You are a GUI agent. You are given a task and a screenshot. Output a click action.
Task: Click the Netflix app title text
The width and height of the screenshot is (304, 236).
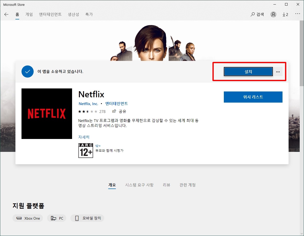point(91,94)
